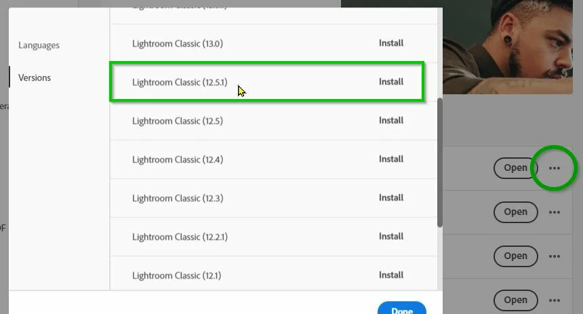Install Lightroom Classic (12.3)
583x314 pixels.
[391, 198]
